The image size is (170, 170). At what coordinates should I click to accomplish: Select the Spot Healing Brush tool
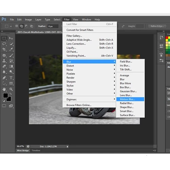(4, 55)
